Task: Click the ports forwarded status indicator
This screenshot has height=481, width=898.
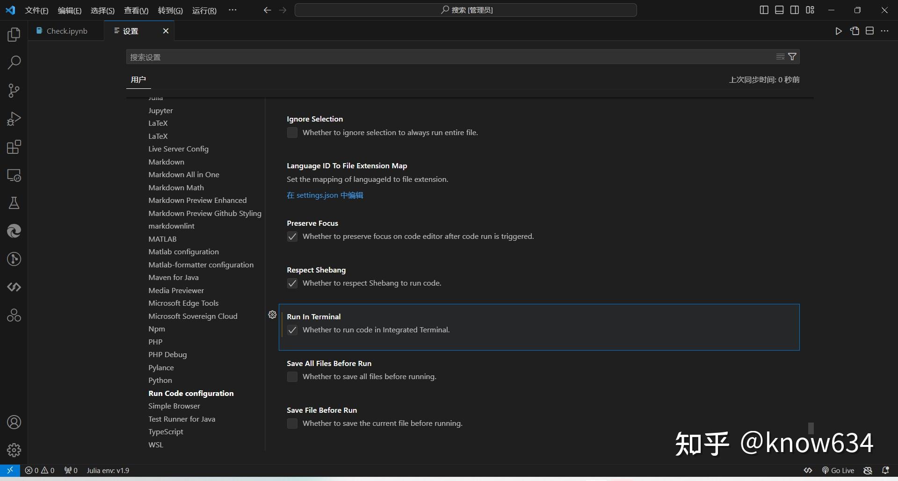Action: click(71, 470)
